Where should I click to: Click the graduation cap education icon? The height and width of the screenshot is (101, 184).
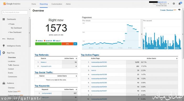tap(179, 10)
